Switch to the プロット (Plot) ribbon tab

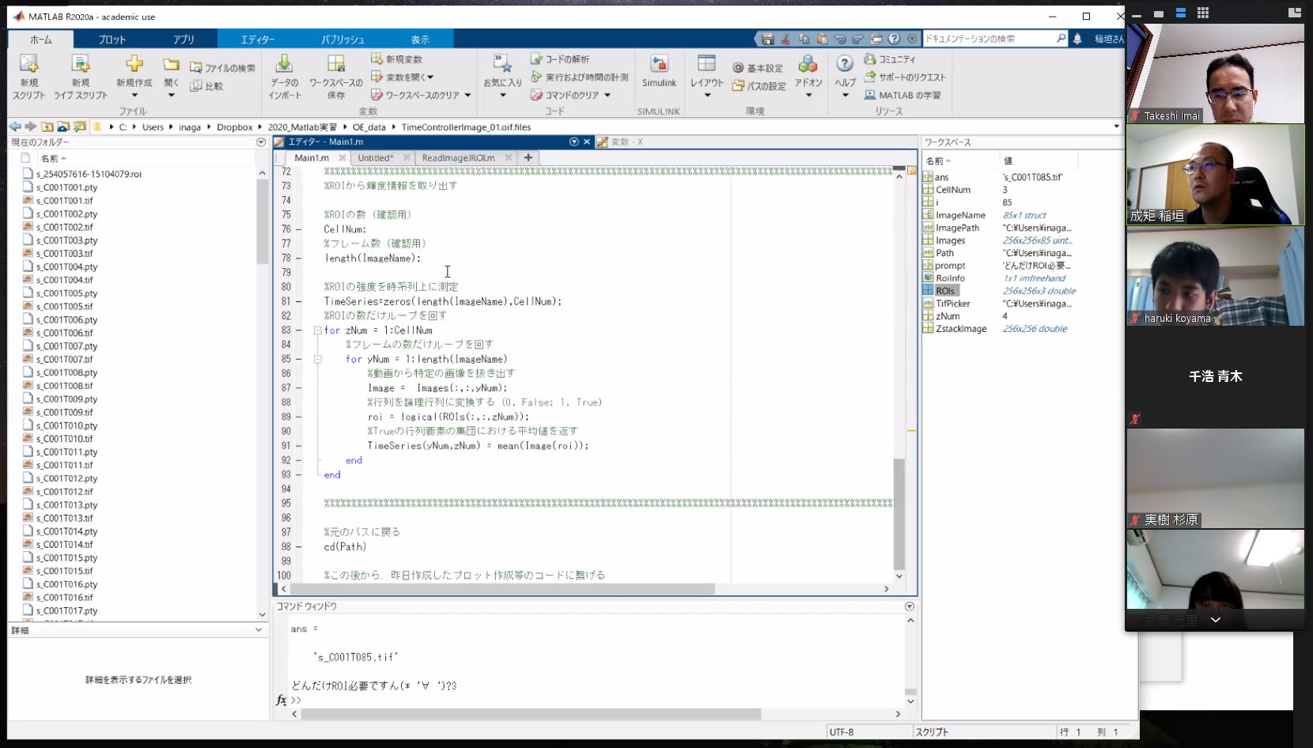(112, 40)
